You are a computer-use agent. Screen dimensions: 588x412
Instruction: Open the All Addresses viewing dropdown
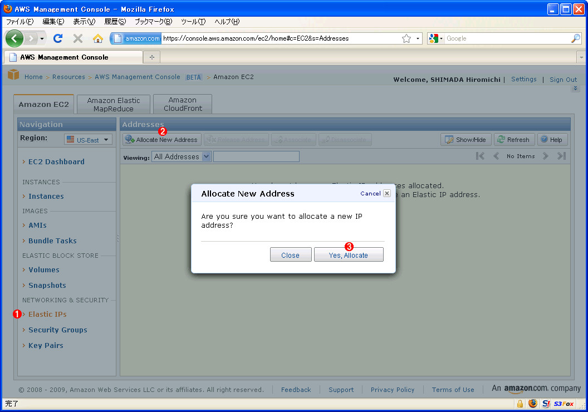182,156
